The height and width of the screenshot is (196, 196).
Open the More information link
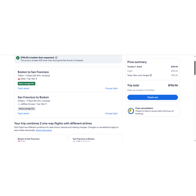(44, 130)
